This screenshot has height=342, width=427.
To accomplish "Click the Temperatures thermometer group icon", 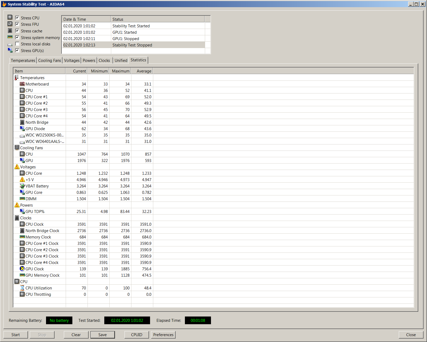I will [x=16, y=78].
